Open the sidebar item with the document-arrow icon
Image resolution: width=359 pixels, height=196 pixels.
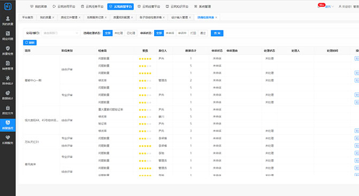[8, 36]
